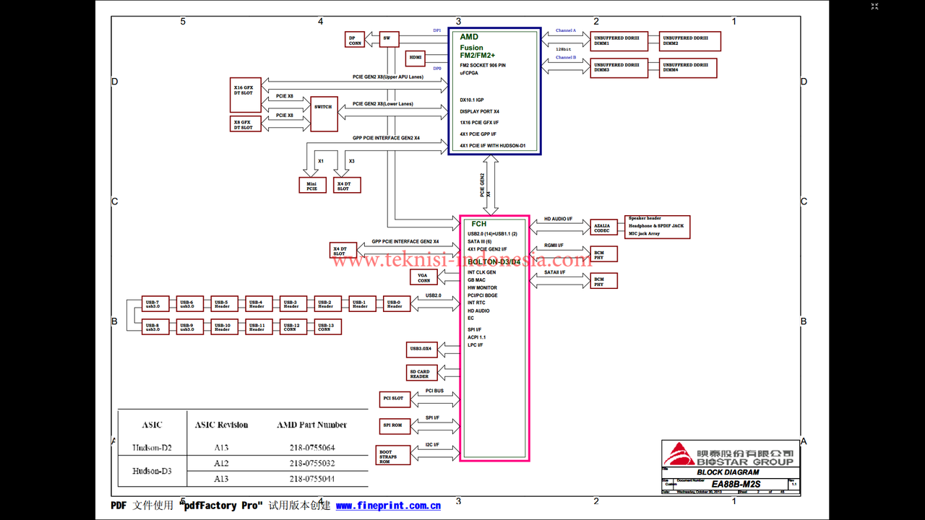This screenshot has height=520, width=925.
Task: Click the BLOCK DIAGRAM title cell
Action: point(728,472)
